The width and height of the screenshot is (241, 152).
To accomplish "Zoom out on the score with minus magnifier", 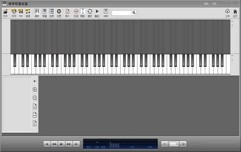I will point(35,98).
